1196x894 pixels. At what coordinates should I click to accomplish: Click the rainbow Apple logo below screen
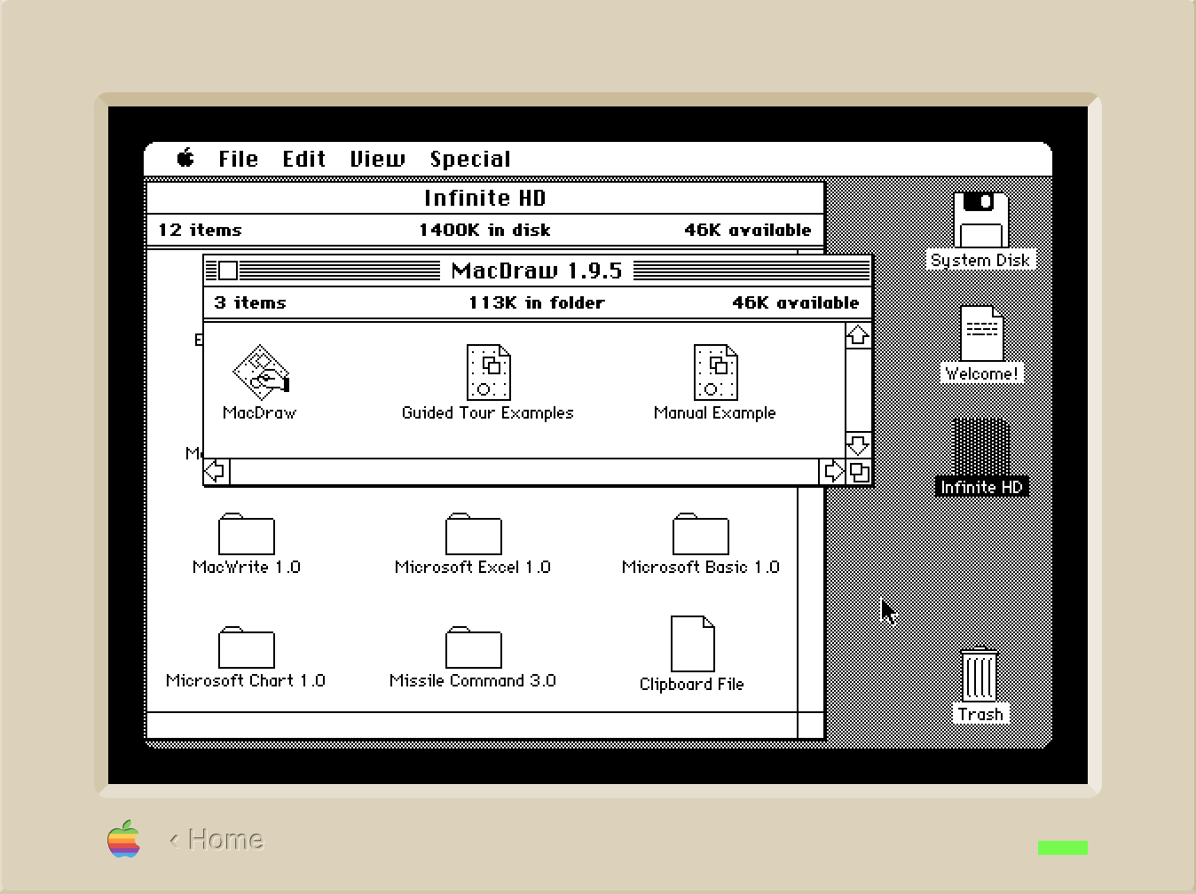(124, 838)
